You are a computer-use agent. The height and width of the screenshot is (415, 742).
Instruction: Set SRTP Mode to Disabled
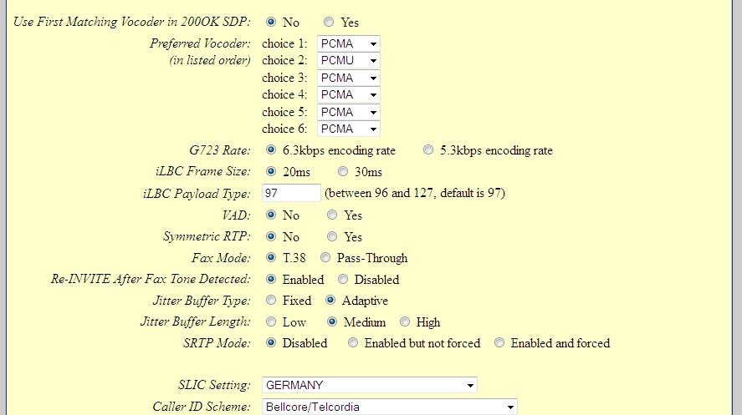tap(271, 342)
